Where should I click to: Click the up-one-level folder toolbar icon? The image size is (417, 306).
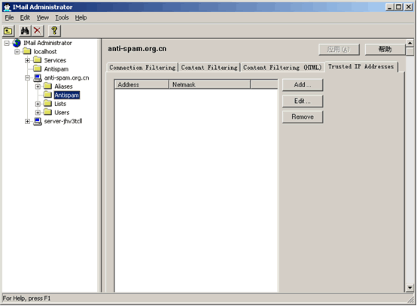click(x=8, y=31)
